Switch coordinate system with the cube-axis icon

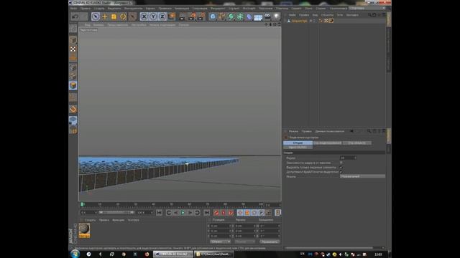(x=172, y=16)
